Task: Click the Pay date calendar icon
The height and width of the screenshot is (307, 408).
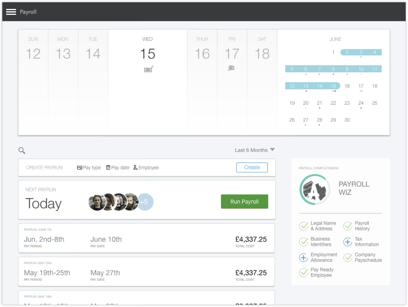Action: [108, 168]
